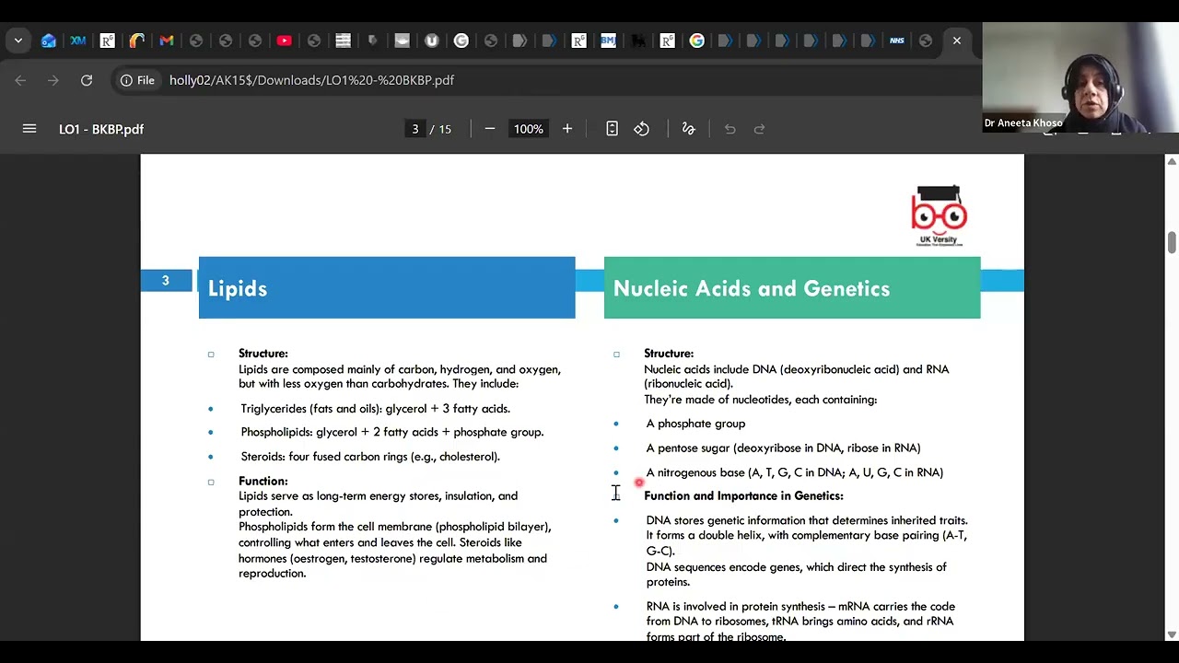Click 'Function and Importance in Genetics:' subheading

click(x=743, y=496)
